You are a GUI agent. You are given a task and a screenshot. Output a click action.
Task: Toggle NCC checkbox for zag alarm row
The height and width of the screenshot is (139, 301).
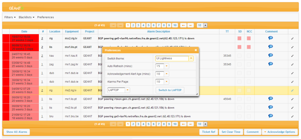pos(249,64)
